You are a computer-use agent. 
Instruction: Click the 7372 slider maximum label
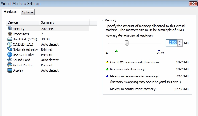[x=160, y=53]
